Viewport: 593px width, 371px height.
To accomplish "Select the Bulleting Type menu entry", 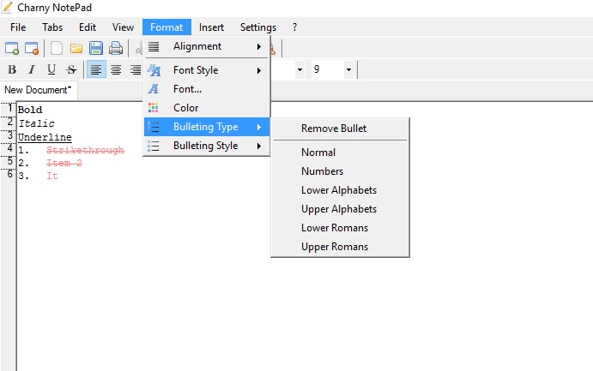I will pyautogui.click(x=207, y=127).
